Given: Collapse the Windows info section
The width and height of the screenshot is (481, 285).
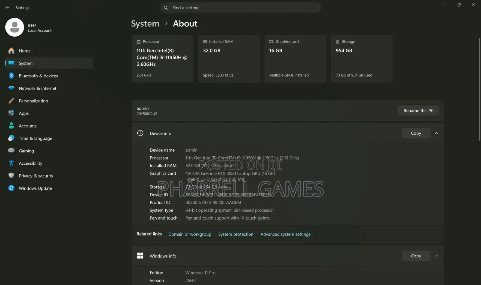Looking at the screenshot, I should click(x=437, y=256).
